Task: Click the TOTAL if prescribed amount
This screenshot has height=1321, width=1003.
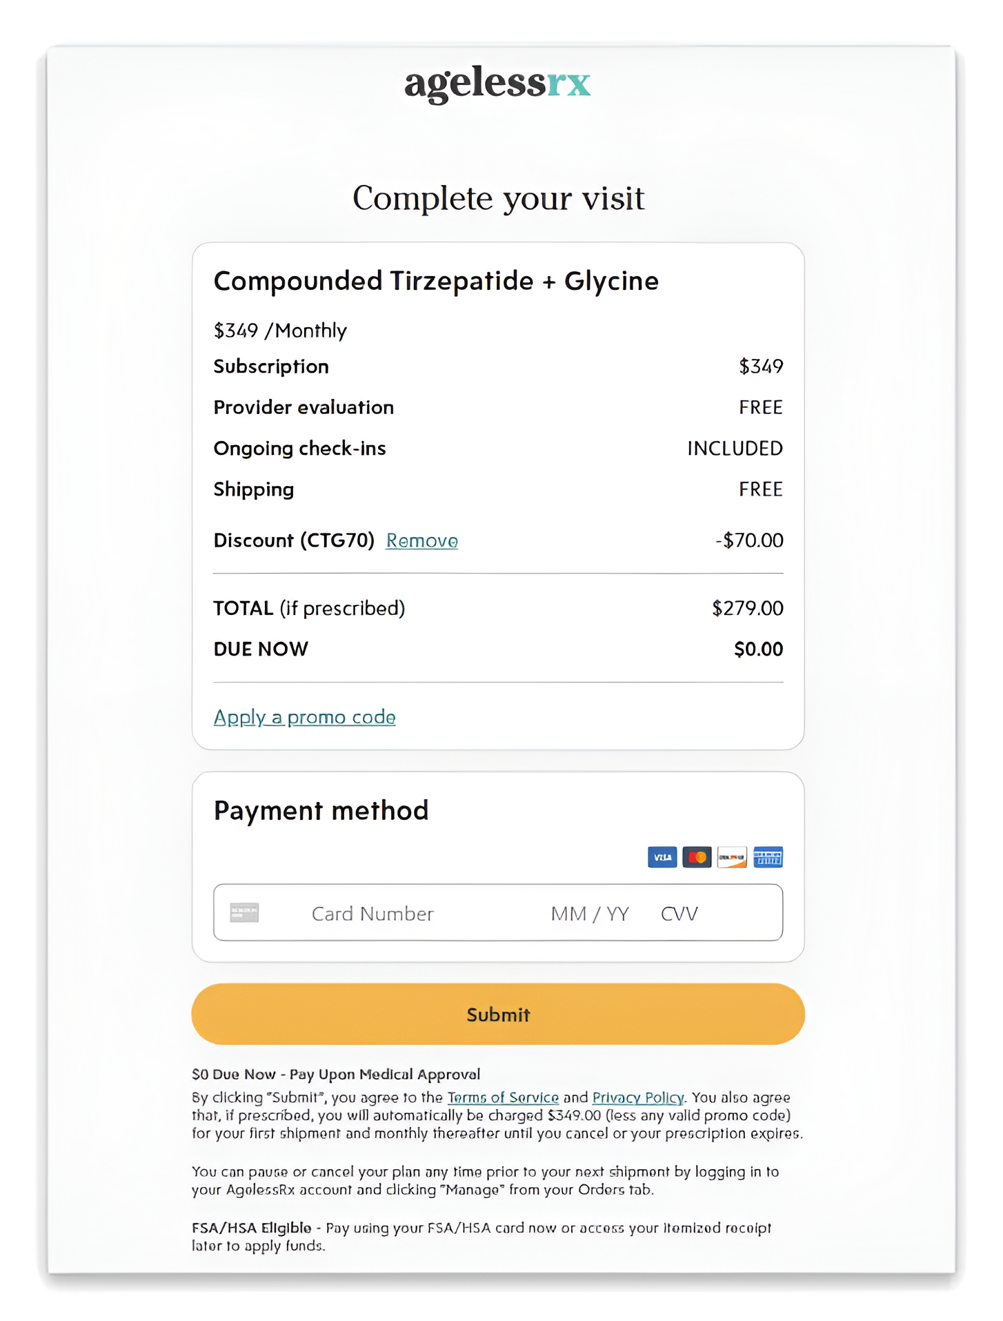Action: pyautogui.click(x=747, y=608)
